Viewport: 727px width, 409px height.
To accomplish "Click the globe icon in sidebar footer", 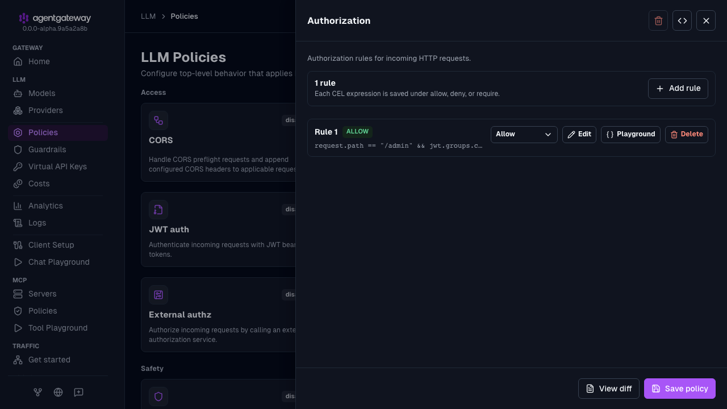I will 58,392.
